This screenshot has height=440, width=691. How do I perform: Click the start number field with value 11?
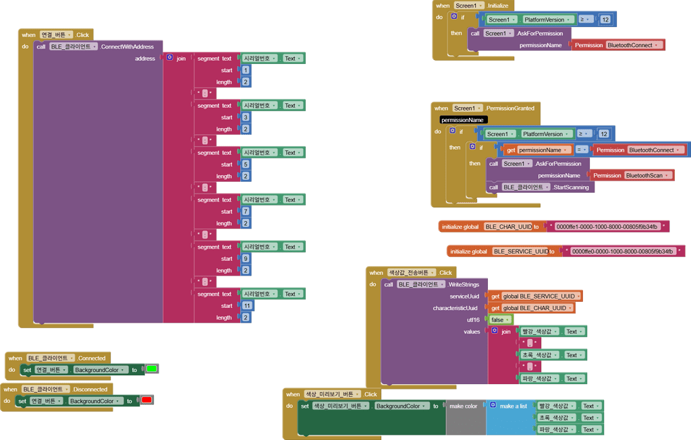click(x=246, y=306)
